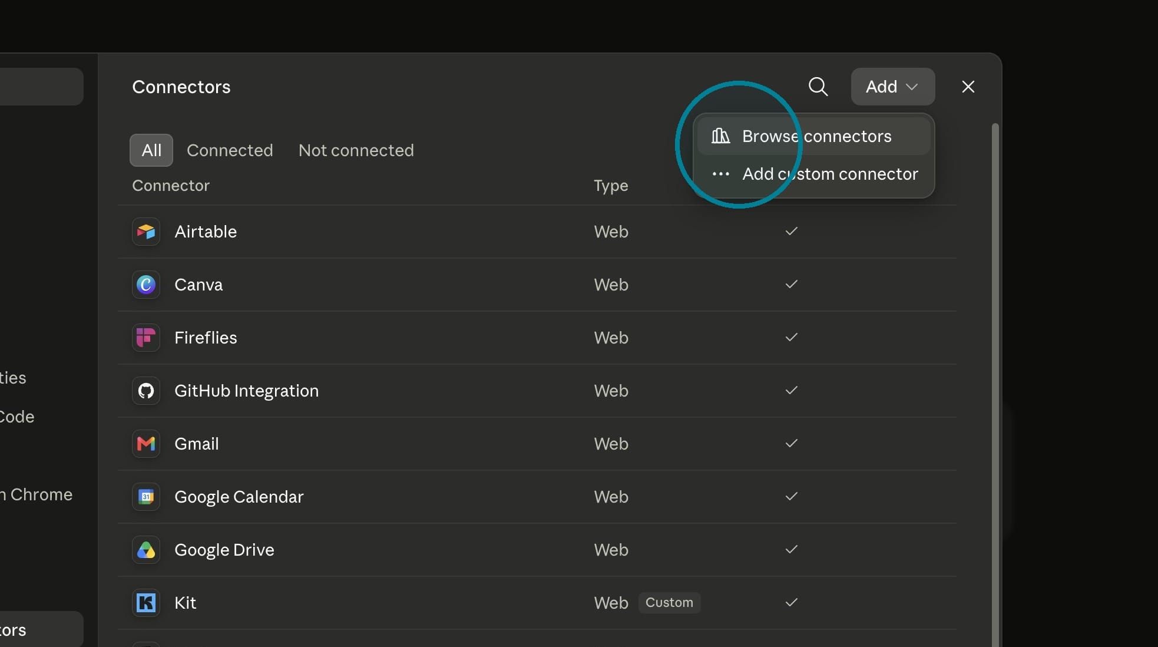Click the Connector column header

[x=171, y=186]
